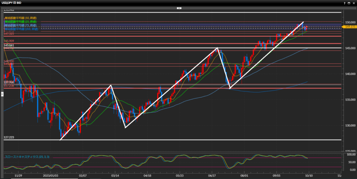The height and width of the screenshot is (179, 357).
Task: Click the USD/JPY chart title
Action: point(13,3)
